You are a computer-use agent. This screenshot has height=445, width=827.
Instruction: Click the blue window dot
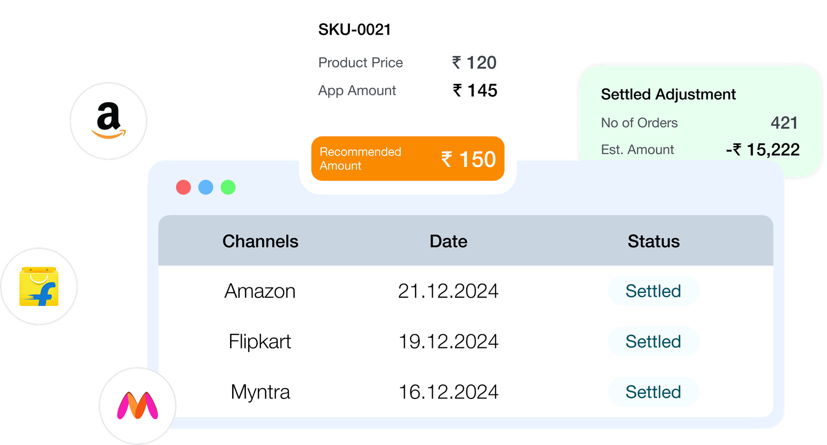(206, 187)
